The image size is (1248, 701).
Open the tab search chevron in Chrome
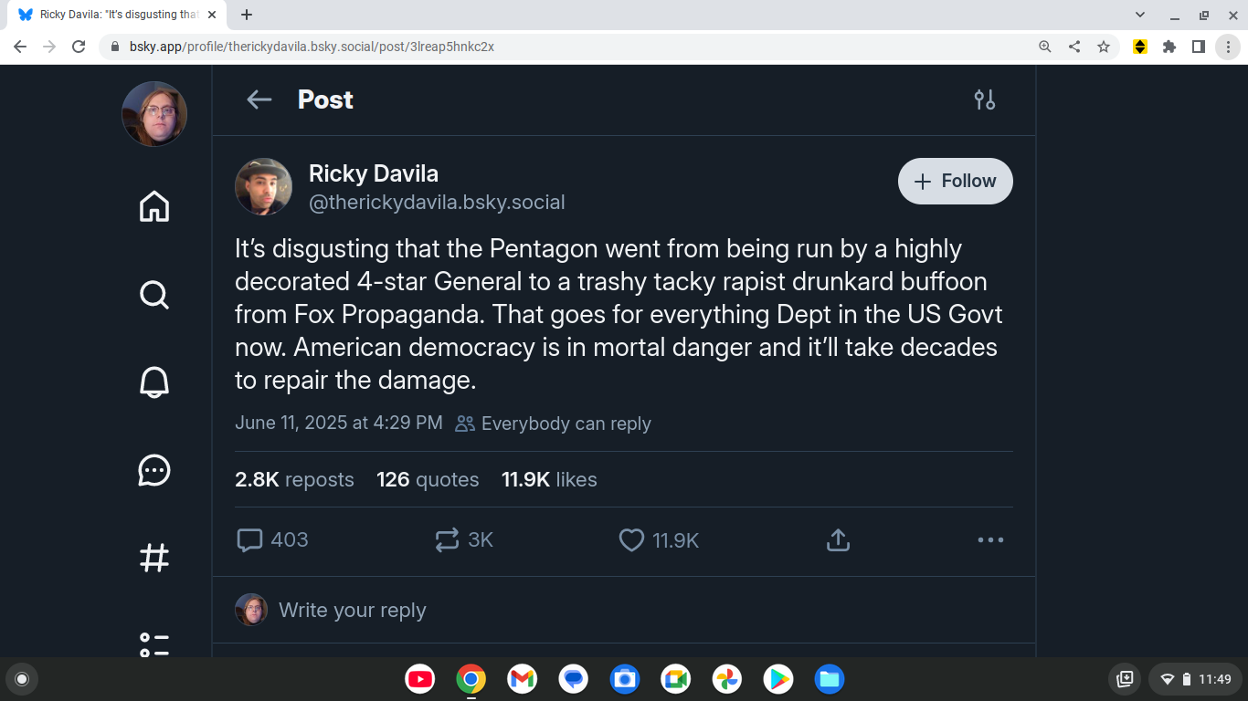point(1140,15)
